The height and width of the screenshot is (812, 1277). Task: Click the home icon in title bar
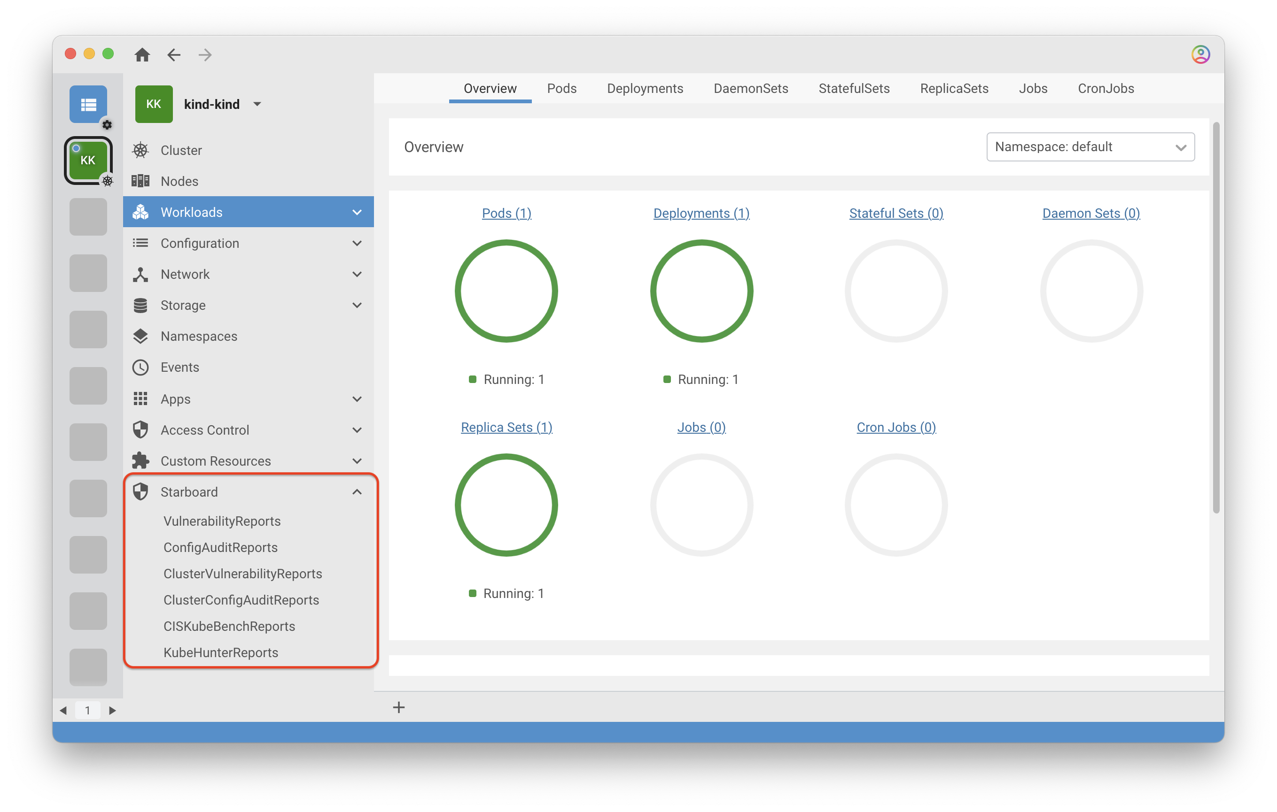pyautogui.click(x=142, y=54)
